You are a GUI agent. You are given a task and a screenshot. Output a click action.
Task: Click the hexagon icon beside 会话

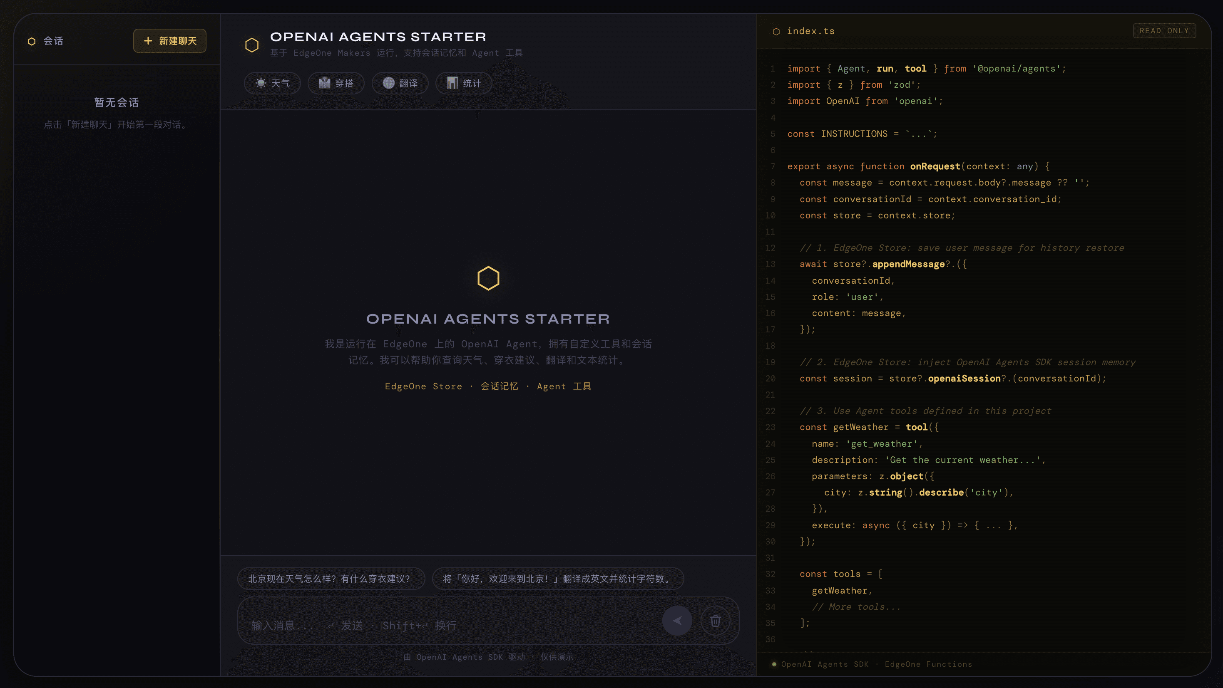pos(32,41)
